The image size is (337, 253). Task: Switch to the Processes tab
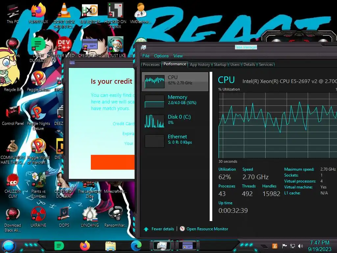tap(151, 65)
